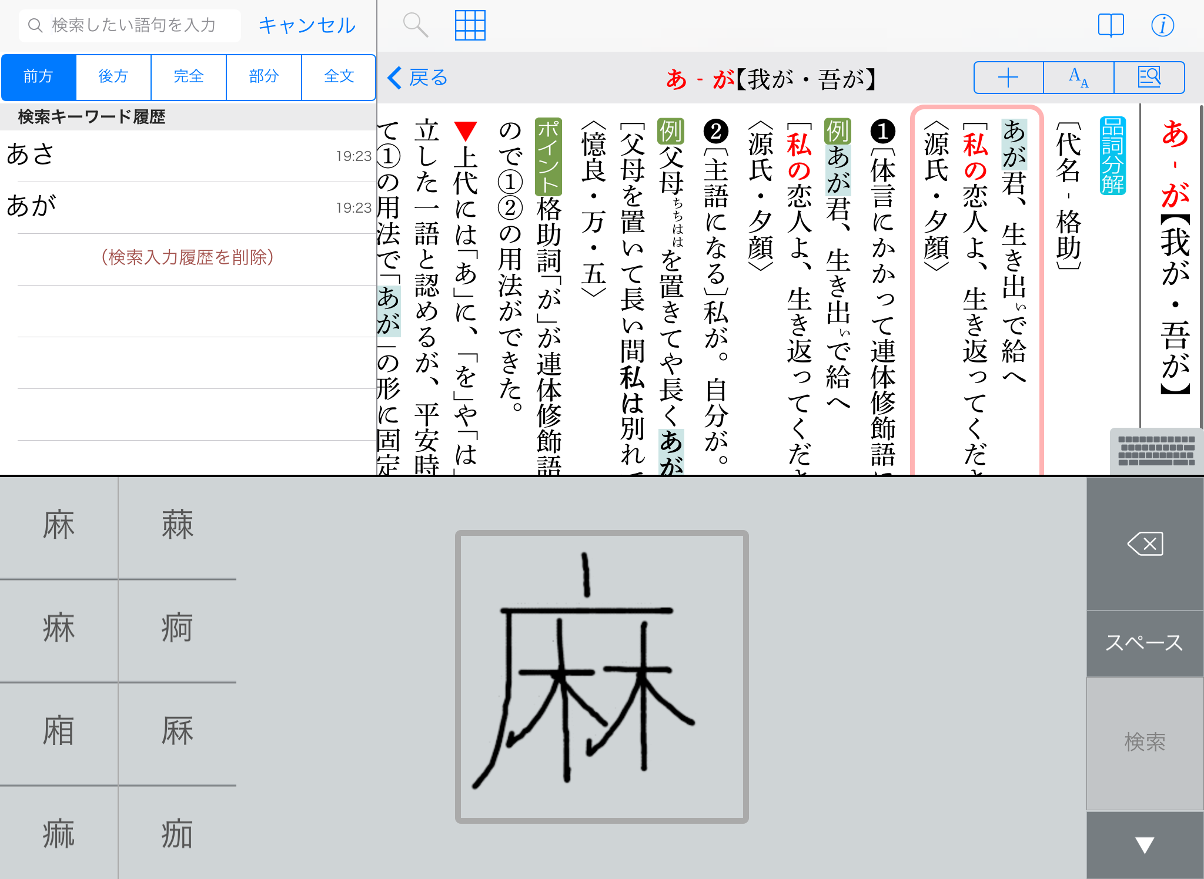Open the font size adjustment icon

1078,78
